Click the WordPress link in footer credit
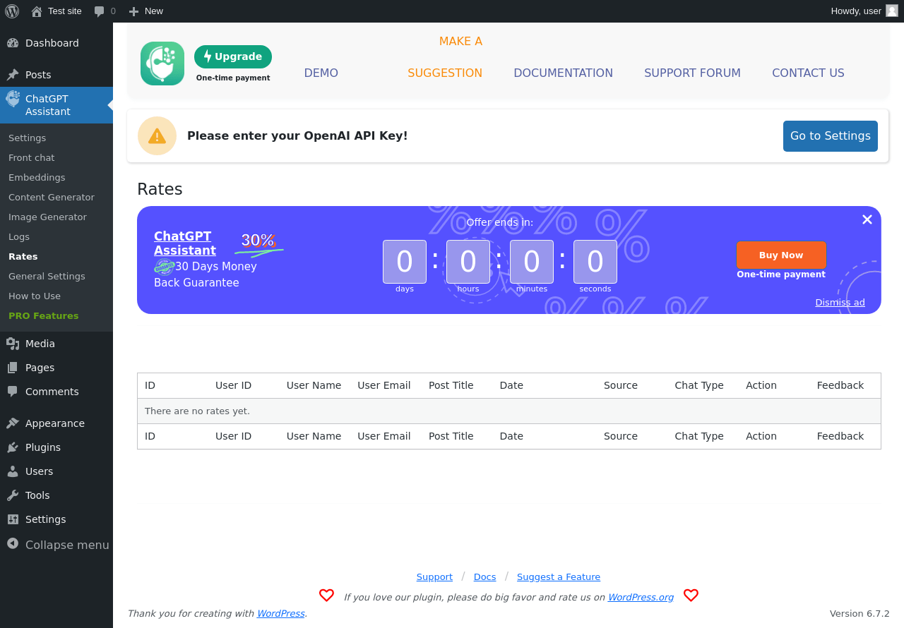 [280, 614]
